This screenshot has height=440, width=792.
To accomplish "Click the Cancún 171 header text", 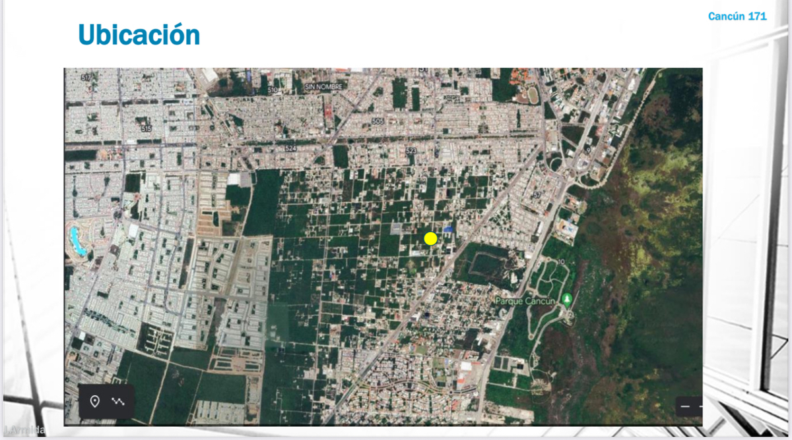I will (x=737, y=16).
